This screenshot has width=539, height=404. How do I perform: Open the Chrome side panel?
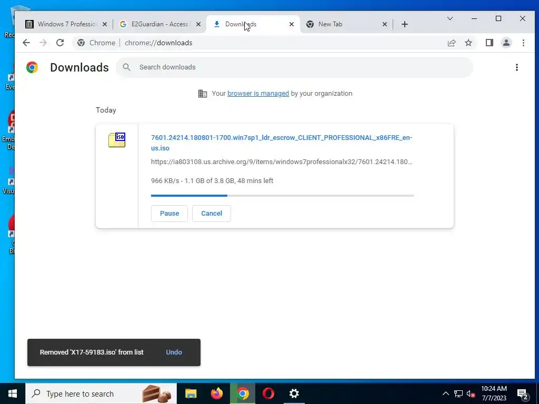click(489, 43)
